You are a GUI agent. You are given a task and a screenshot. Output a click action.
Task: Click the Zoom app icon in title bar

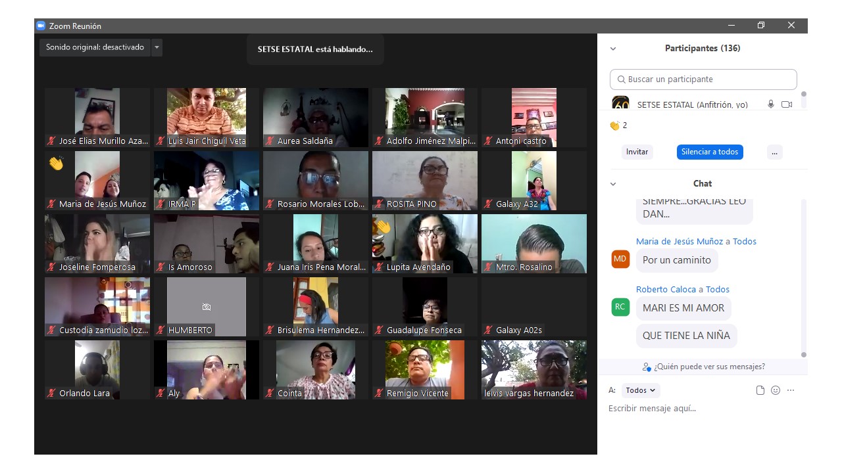click(x=41, y=26)
